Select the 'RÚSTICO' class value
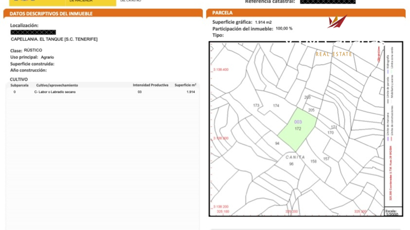This screenshot has width=410, height=230. click(33, 50)
